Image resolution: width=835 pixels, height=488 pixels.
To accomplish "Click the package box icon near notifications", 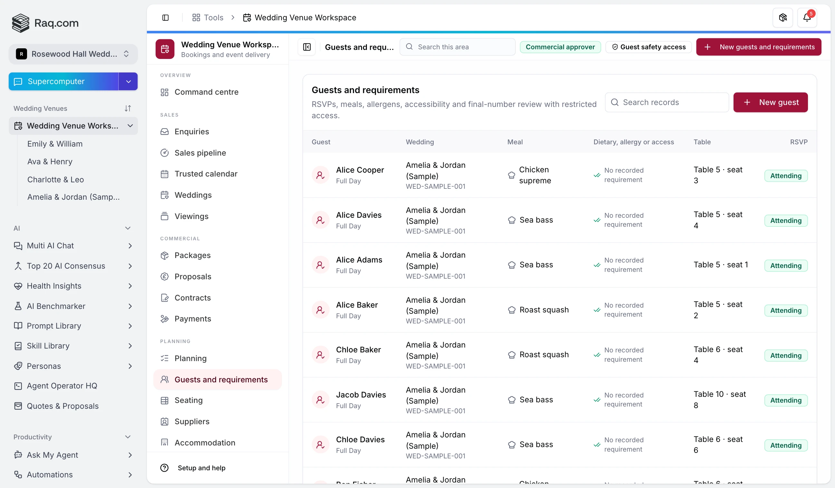I will tap(782, 18).
